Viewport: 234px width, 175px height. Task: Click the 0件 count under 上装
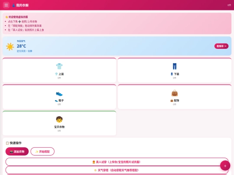[x=59, y=78]
